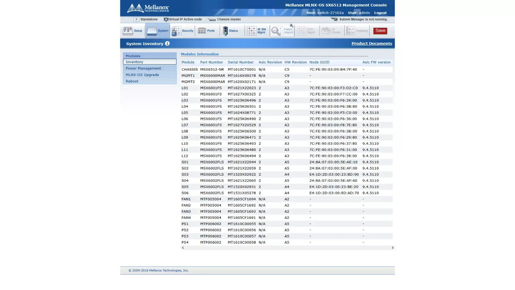This screenshot has width=515, height=290.
Task: Go to Power Management in sidebar
Action: click(x=150, y=68)
